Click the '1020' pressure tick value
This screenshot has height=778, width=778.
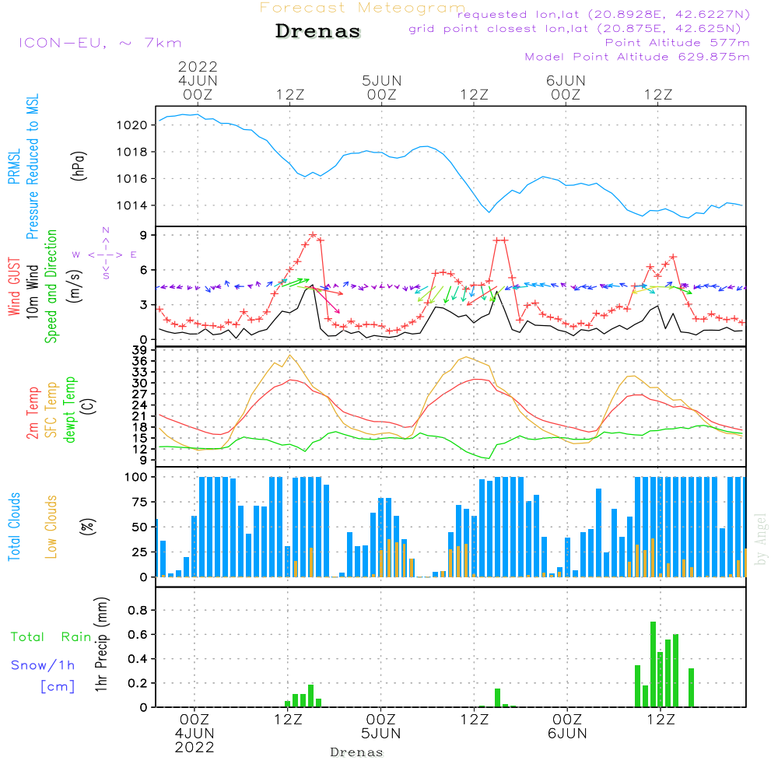tap(132, 125)
